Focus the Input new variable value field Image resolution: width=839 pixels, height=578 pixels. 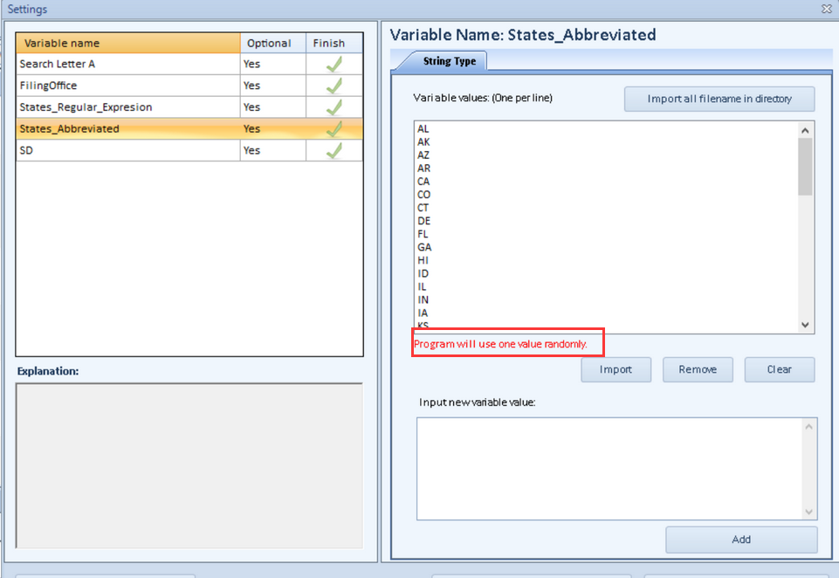coord(609,468)
